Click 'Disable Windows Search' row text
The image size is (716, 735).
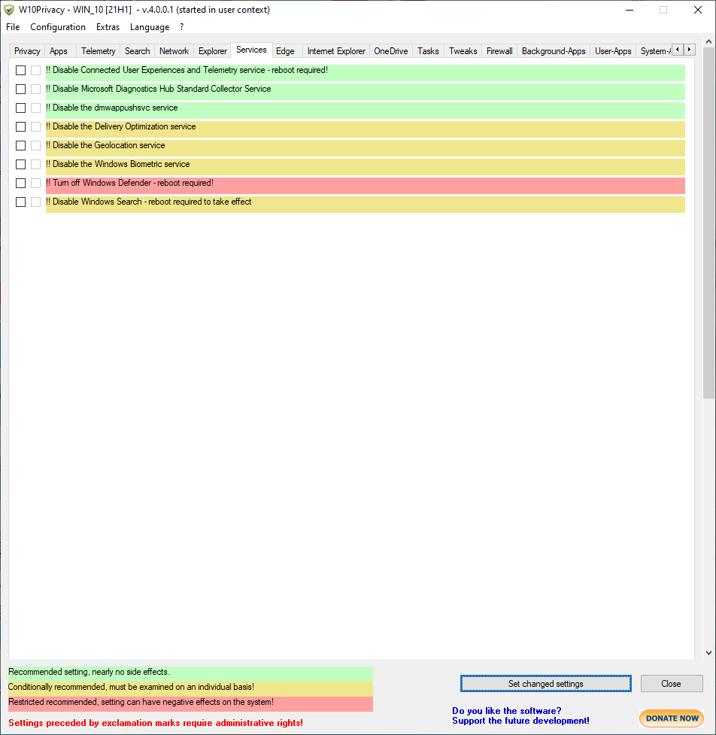pos(149,202)
